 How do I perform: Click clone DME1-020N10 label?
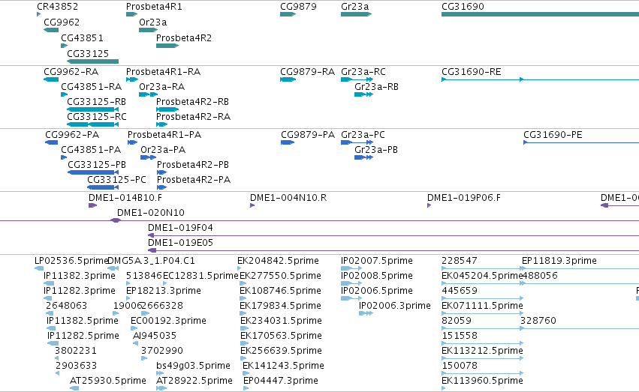tap(151, 213)
